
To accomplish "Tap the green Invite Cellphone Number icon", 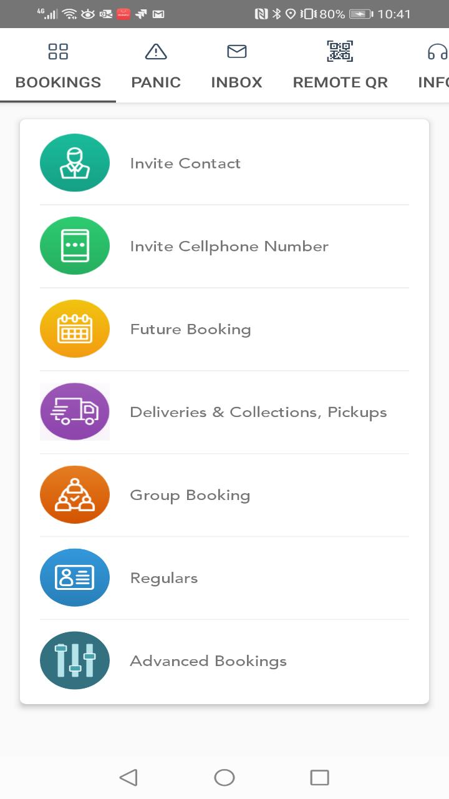I will click(75, 246).
